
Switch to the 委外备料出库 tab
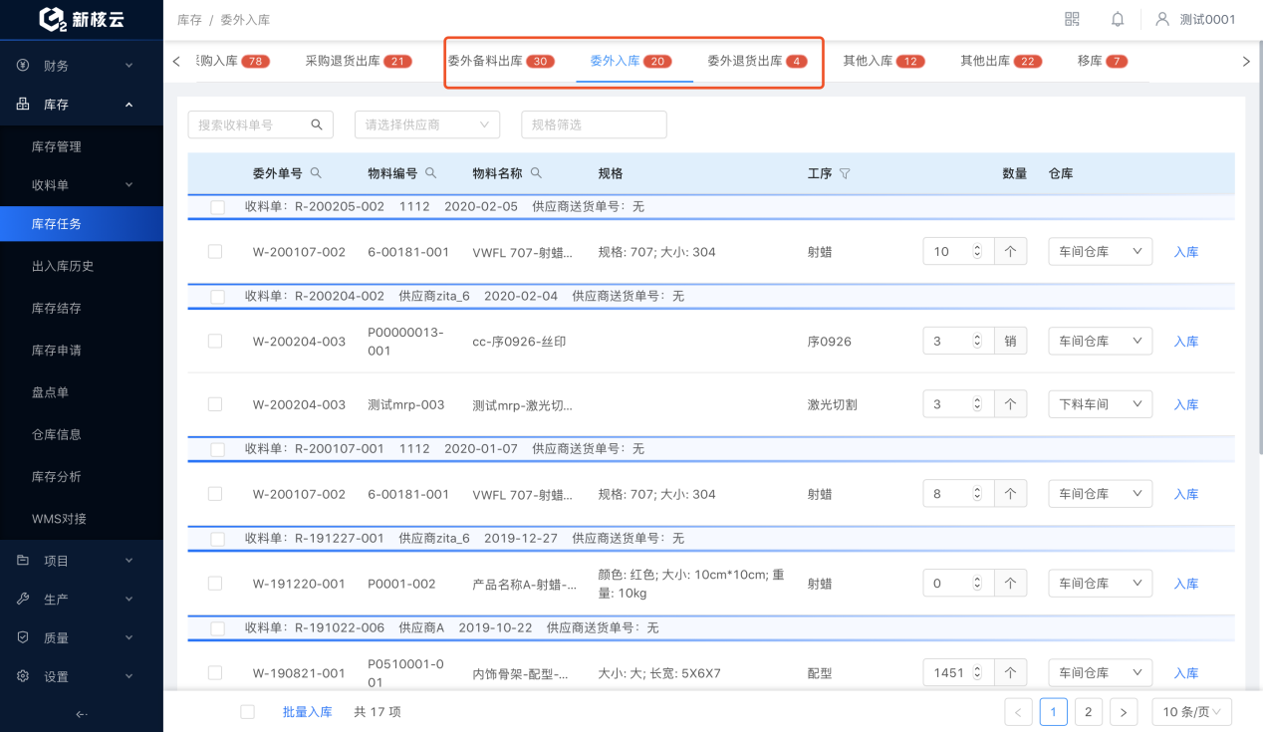point(500,61)
